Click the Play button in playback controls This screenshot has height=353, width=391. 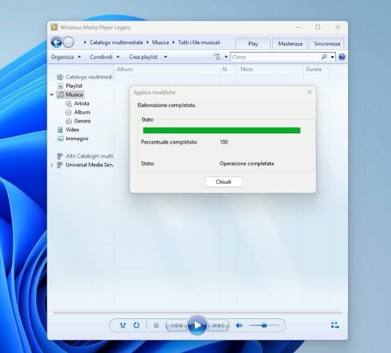coord(197,325)
